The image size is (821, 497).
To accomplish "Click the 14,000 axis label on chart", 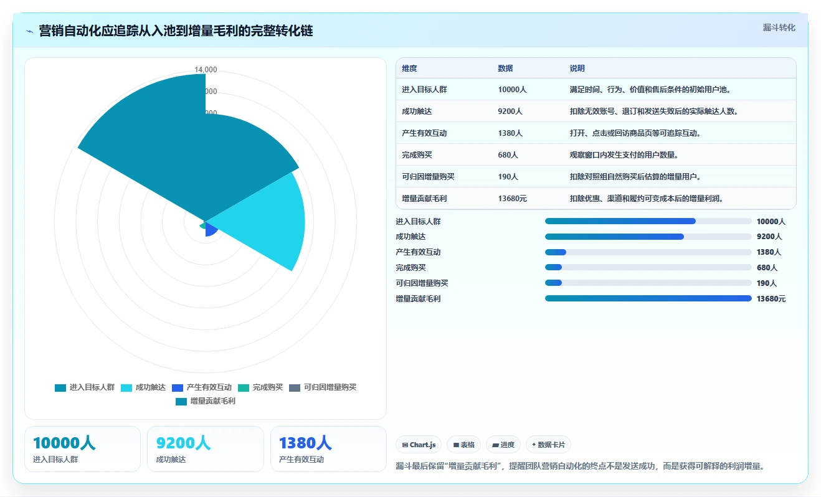I will point(206,70).
